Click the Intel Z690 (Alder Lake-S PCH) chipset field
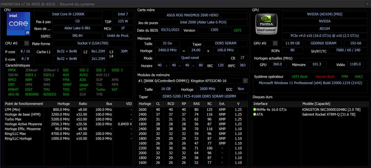Viewport: 371px width, 168px height. (203, 23)
